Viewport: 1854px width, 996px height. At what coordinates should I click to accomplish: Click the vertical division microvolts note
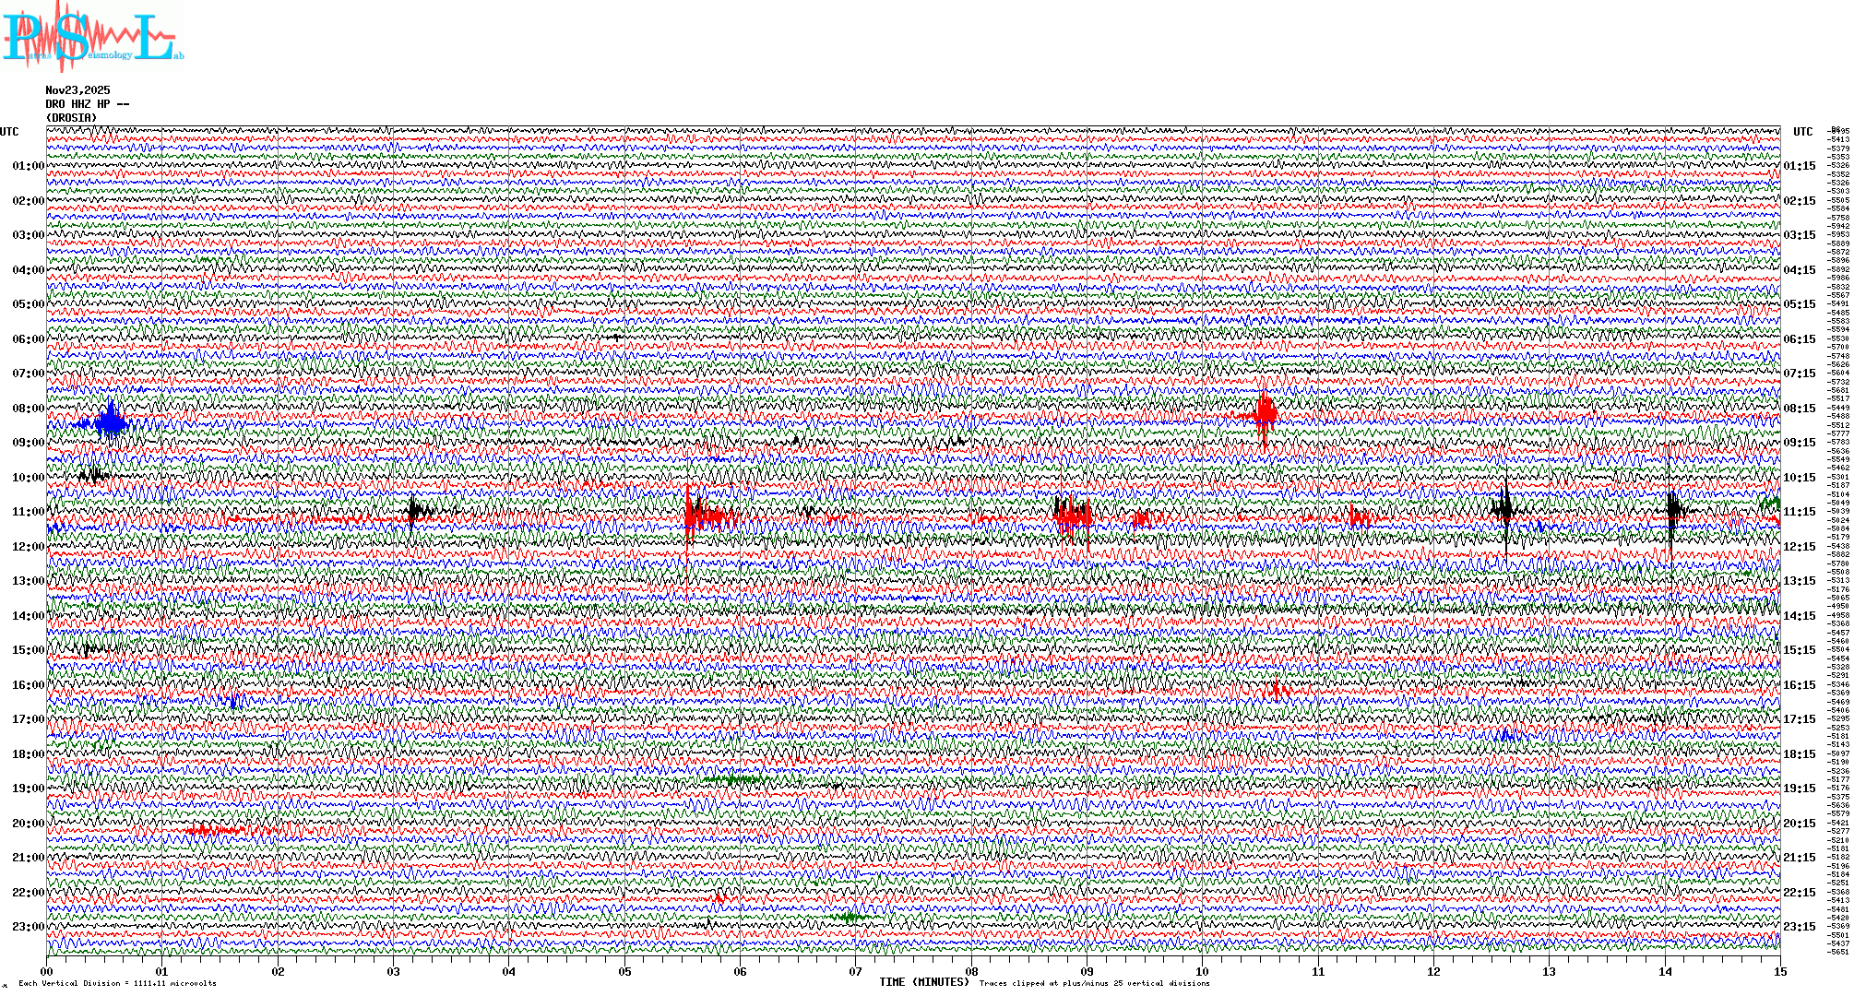(117, 983)
